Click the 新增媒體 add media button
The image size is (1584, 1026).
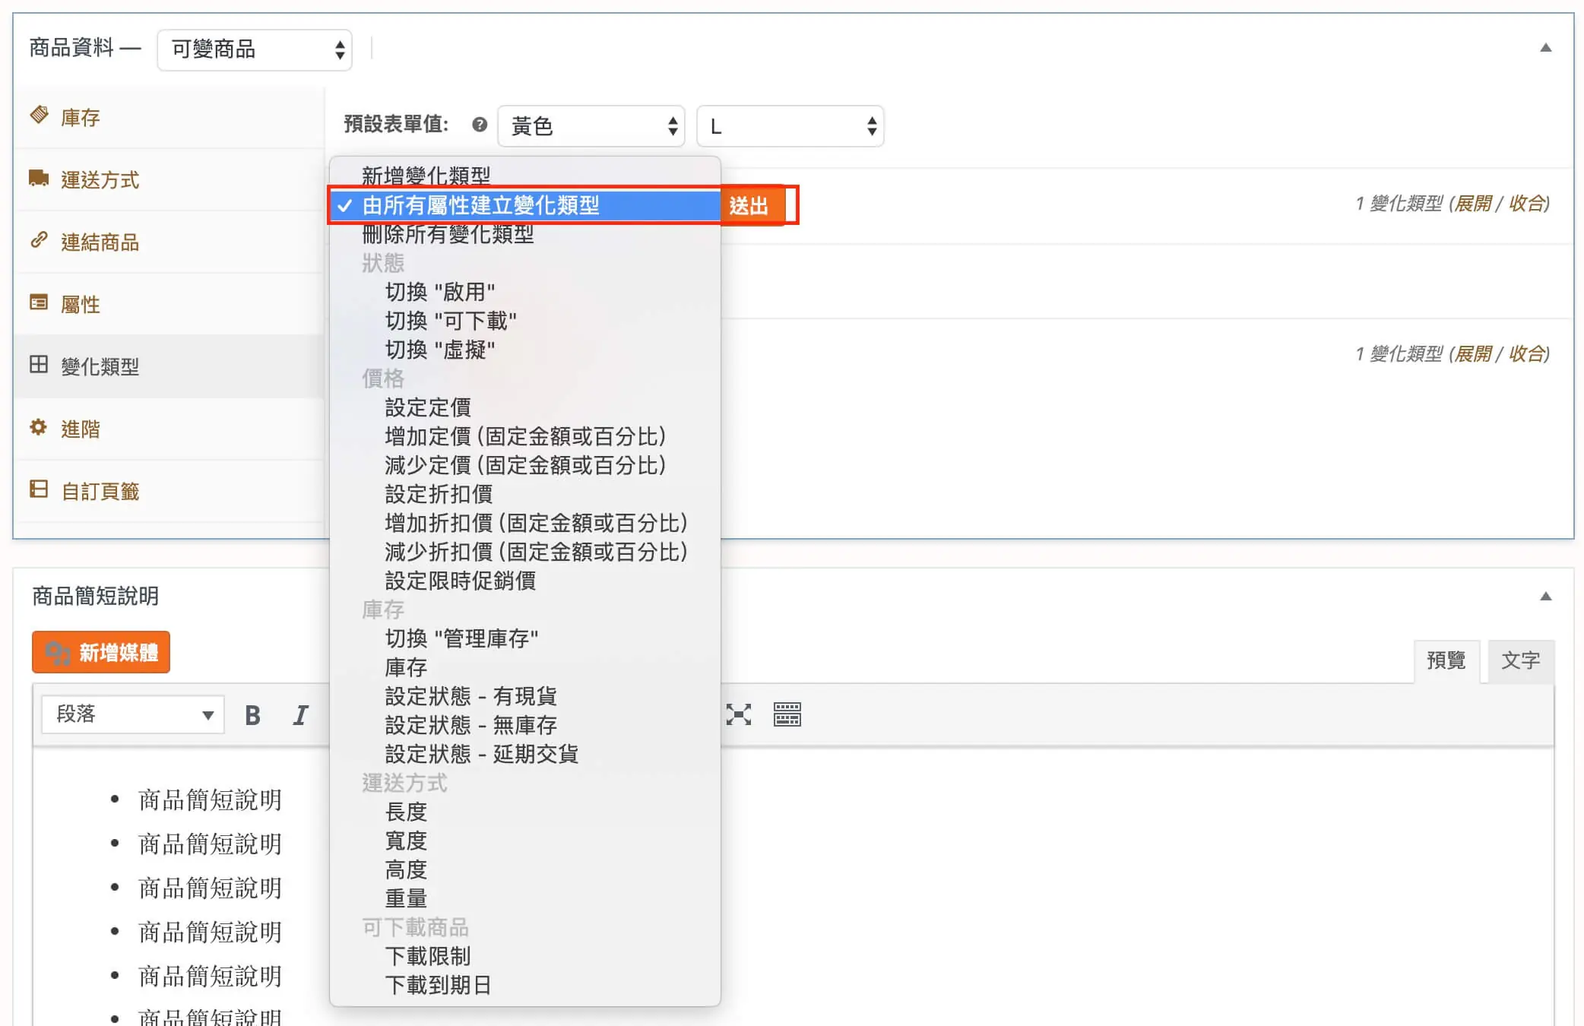pos(101,652)
